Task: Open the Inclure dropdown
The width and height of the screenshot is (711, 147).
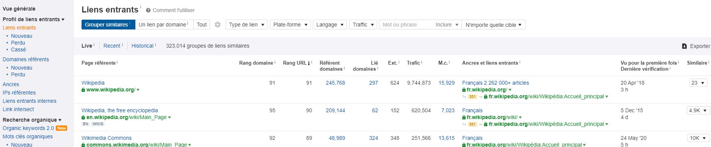Action: pyautogui.click(x=447, y=25)
